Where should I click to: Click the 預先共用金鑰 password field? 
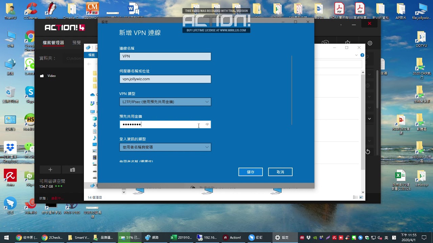pyautogui.click(x=165, y=124)
